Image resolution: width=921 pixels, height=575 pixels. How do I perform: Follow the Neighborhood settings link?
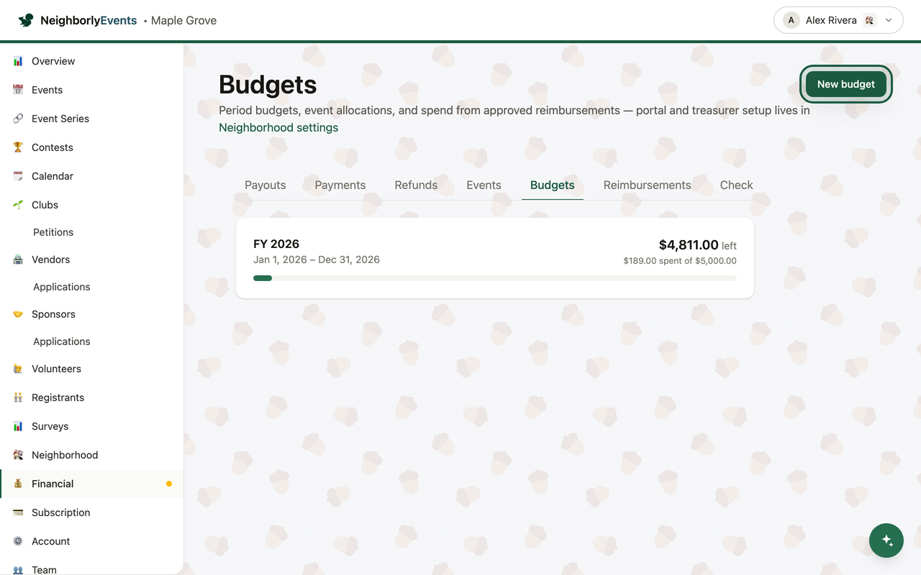point(278,127)
